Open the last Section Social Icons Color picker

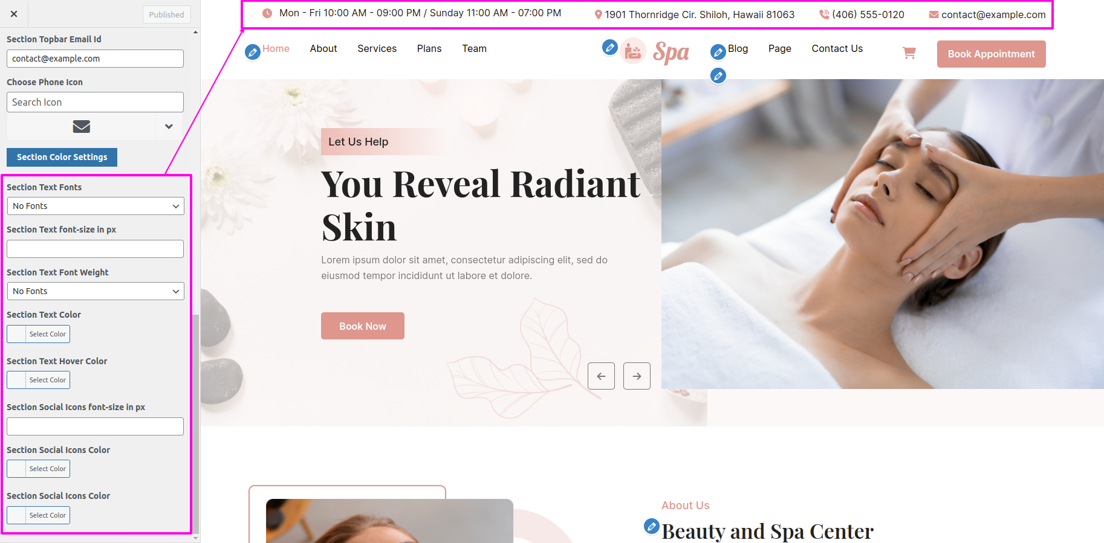38,515
